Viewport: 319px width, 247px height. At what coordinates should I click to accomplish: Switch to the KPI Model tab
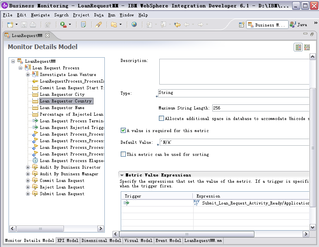[68, 240]
